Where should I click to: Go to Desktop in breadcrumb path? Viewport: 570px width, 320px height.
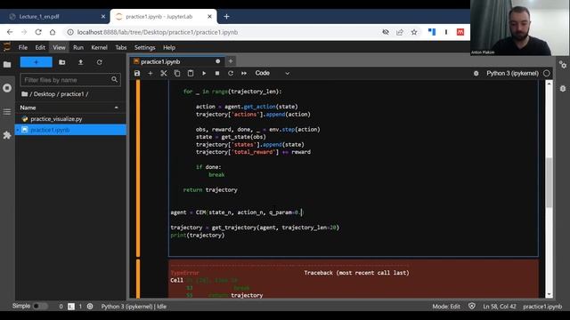[45, 94]
